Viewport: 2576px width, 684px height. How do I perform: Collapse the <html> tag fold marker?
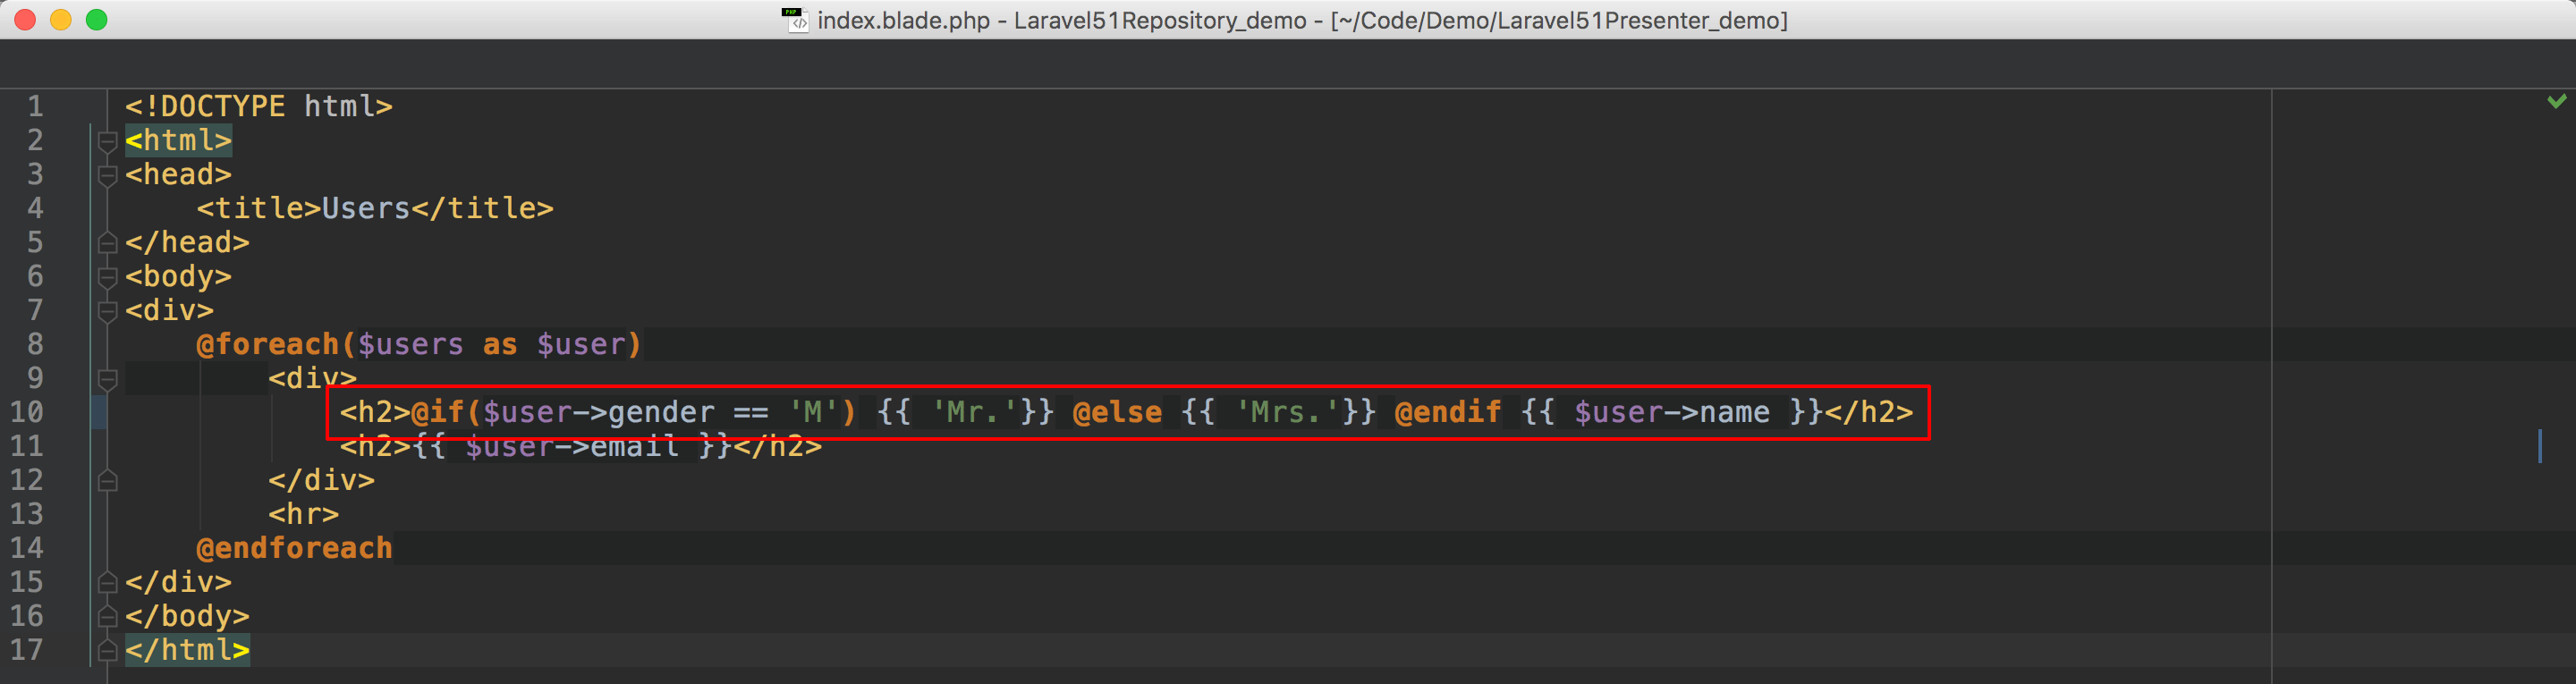click(x=108, y=141)
